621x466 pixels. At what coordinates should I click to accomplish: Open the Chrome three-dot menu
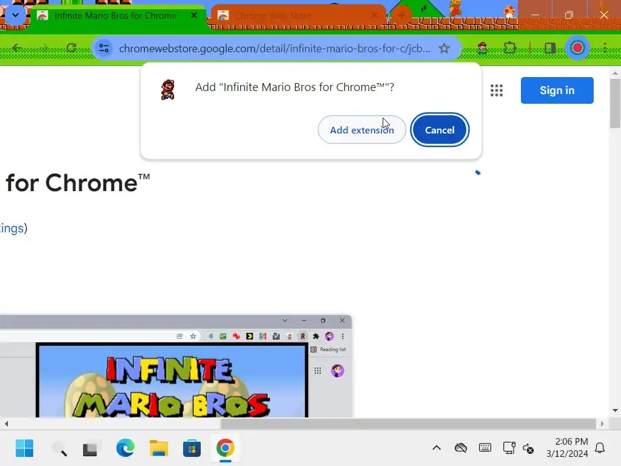(605, 49)
